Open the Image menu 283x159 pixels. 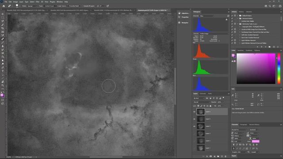(15, 2)
